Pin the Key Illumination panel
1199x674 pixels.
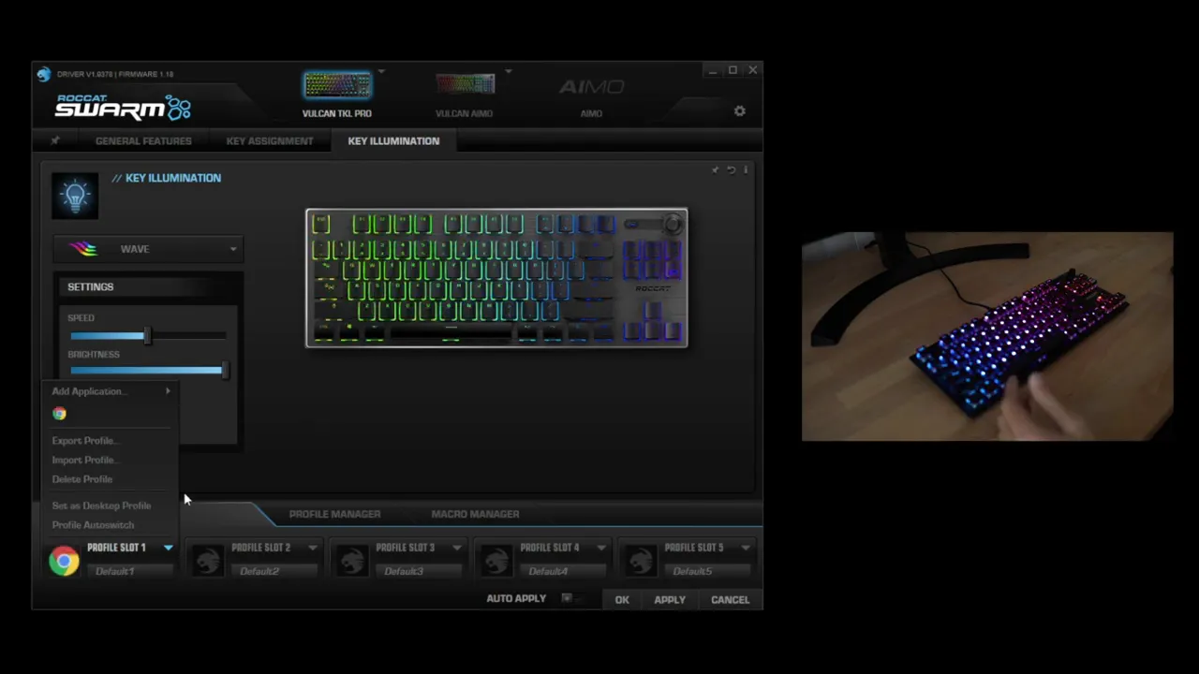coord(716,169)
